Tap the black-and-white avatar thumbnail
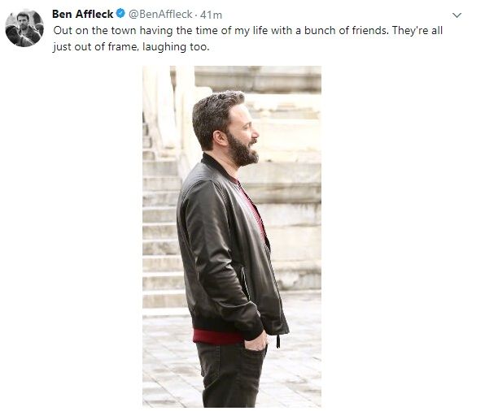The image size is (485, 411). coord(24,28)
